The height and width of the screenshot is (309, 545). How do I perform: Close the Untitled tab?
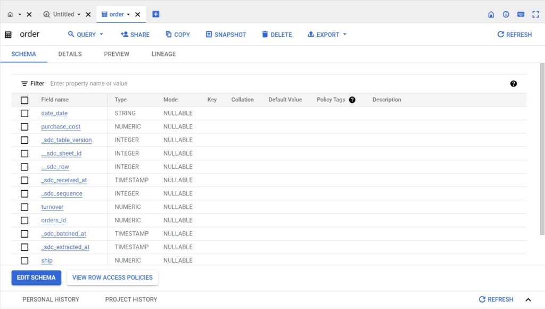click(x=88, y=14)
